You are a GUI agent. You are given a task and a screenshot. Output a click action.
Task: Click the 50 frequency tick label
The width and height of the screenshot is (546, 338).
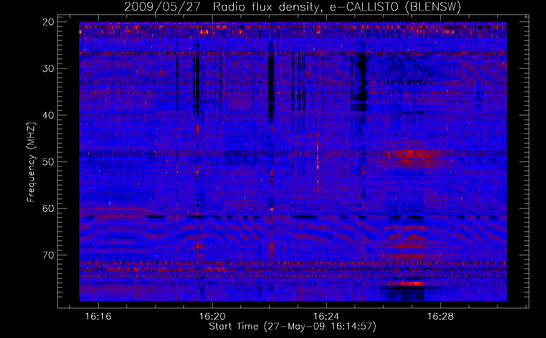tap(48, 162)
